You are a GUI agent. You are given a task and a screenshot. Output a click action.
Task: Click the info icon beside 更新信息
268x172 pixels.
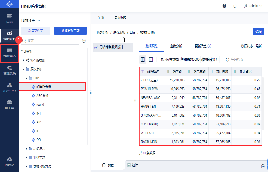(209, 46)
